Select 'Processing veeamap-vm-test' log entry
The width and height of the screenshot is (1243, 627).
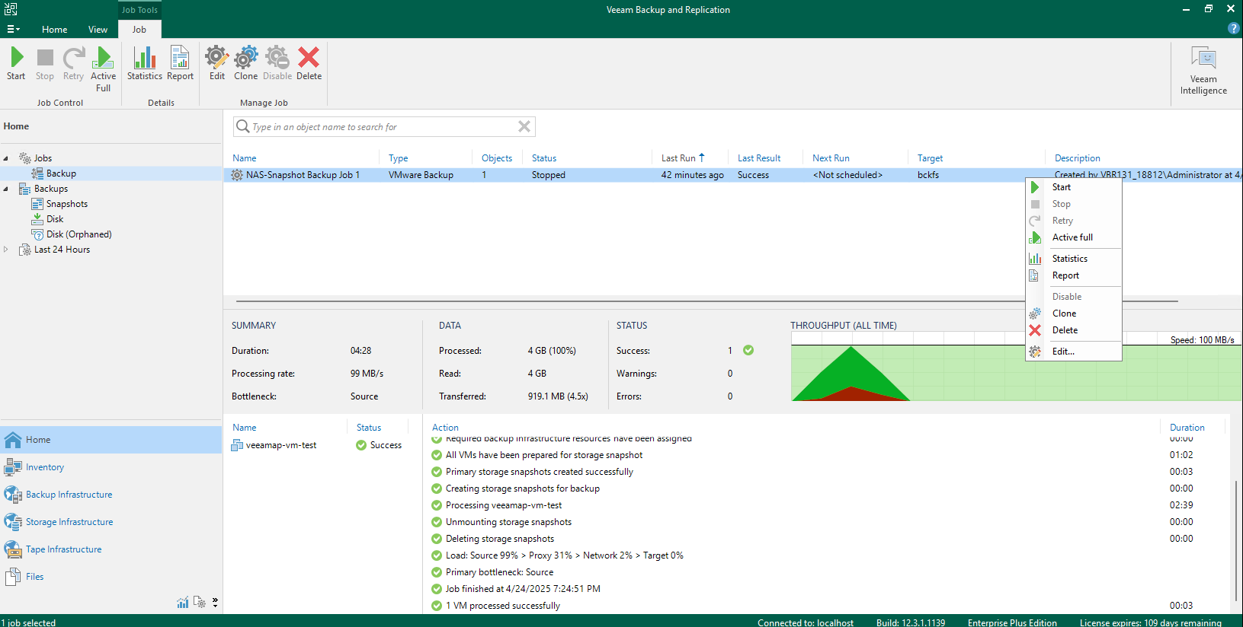(504, 505)
